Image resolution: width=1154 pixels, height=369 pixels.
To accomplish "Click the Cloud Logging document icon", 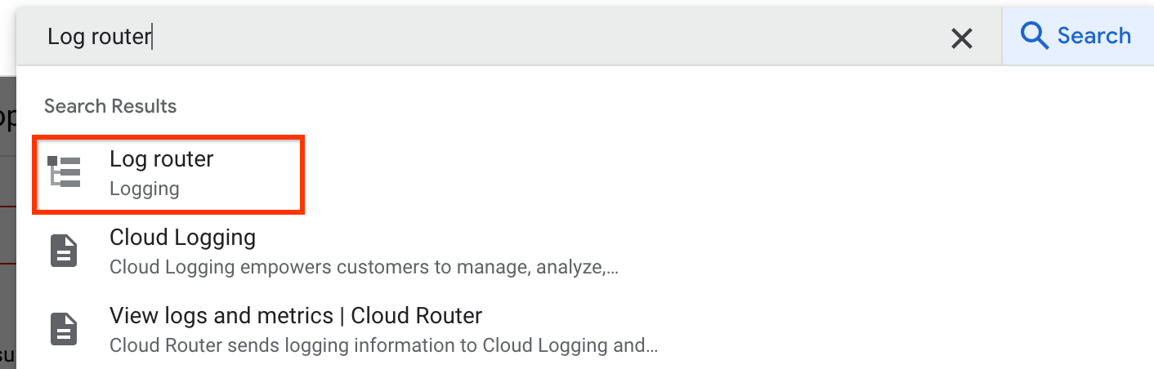I will click(65, 251).
